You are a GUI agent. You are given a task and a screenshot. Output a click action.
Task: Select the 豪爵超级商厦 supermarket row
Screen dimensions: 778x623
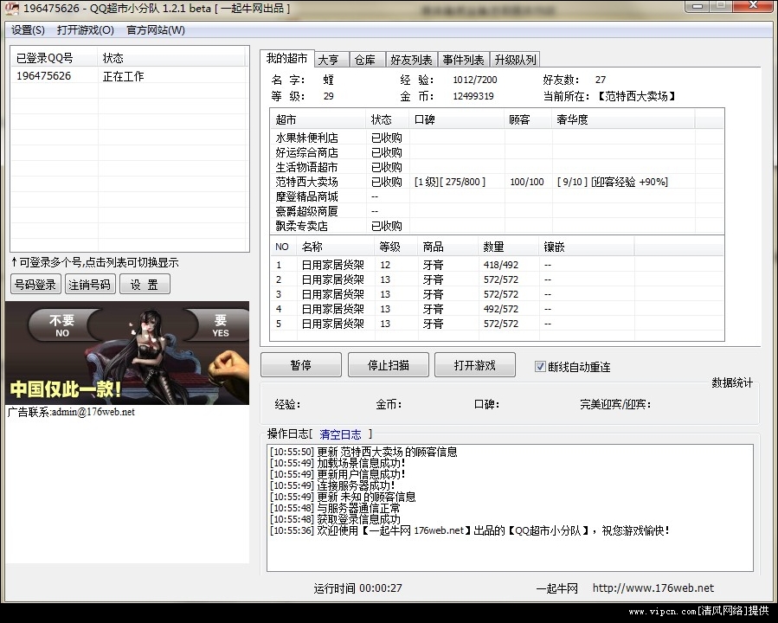tap(496, 211)
